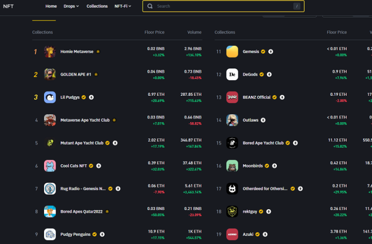Open the Home page
Screen dimensions: 372x244
pos(51,6)
